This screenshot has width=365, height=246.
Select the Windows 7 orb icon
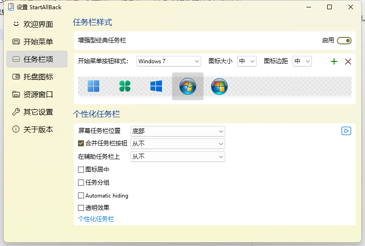coord(188,86)
